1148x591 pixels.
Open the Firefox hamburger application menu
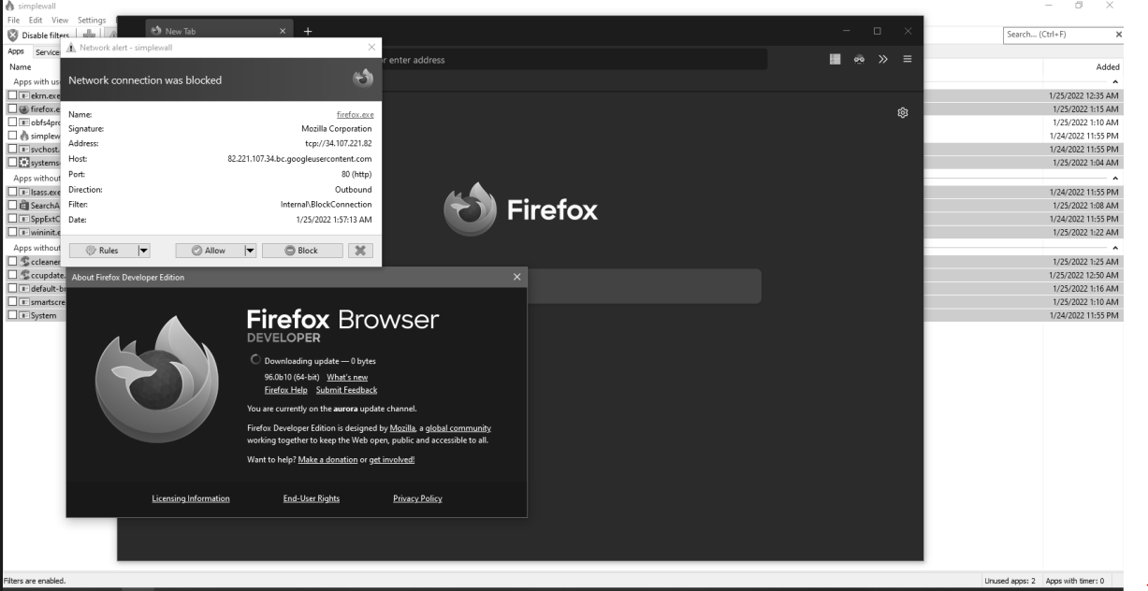907,60
